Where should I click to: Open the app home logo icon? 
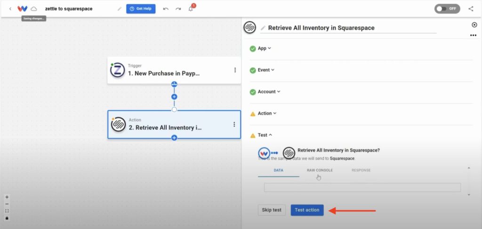pyautogui.click(x=23, y=8)
